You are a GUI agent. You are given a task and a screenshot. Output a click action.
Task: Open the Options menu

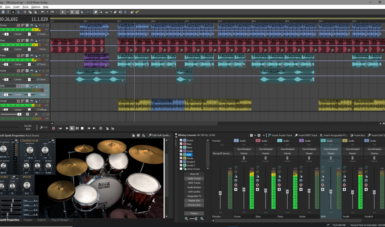36,7
